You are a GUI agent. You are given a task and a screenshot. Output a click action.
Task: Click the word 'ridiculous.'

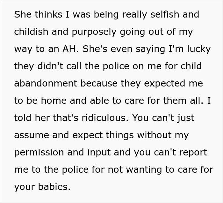(x=105, y=118)
